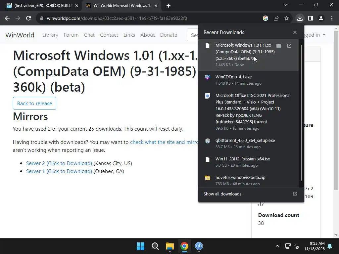Image resolution: width=339 pixels, height=254 pixels.
Task: Open the tab search chevron
Action: 286,5
